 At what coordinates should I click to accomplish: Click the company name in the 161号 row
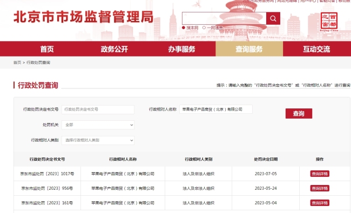[x=123, y=203]
